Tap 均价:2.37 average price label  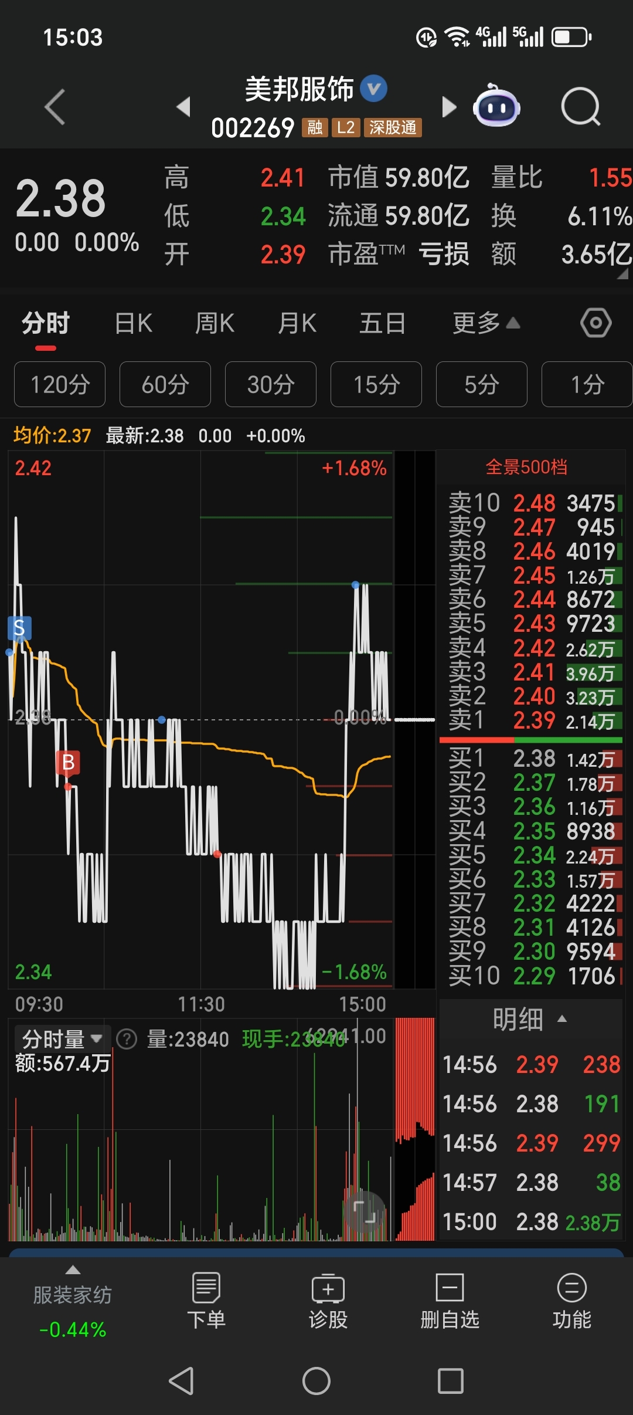(52, 435)
